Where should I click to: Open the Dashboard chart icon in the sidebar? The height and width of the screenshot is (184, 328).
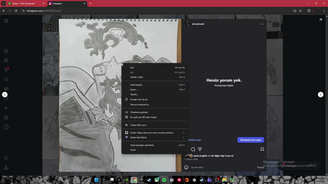[x=6, y=118]
